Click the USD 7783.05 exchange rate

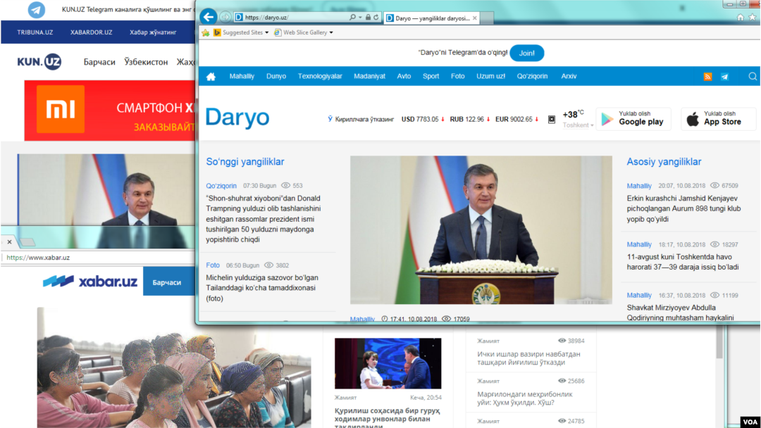tap(420, 119)
